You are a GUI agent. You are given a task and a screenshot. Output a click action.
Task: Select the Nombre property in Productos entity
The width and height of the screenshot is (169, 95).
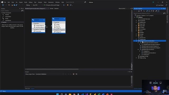click(x=58, y=26)
